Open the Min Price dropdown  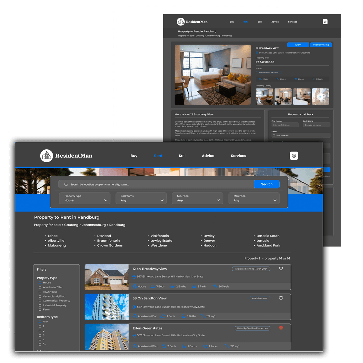coord(198,198)
